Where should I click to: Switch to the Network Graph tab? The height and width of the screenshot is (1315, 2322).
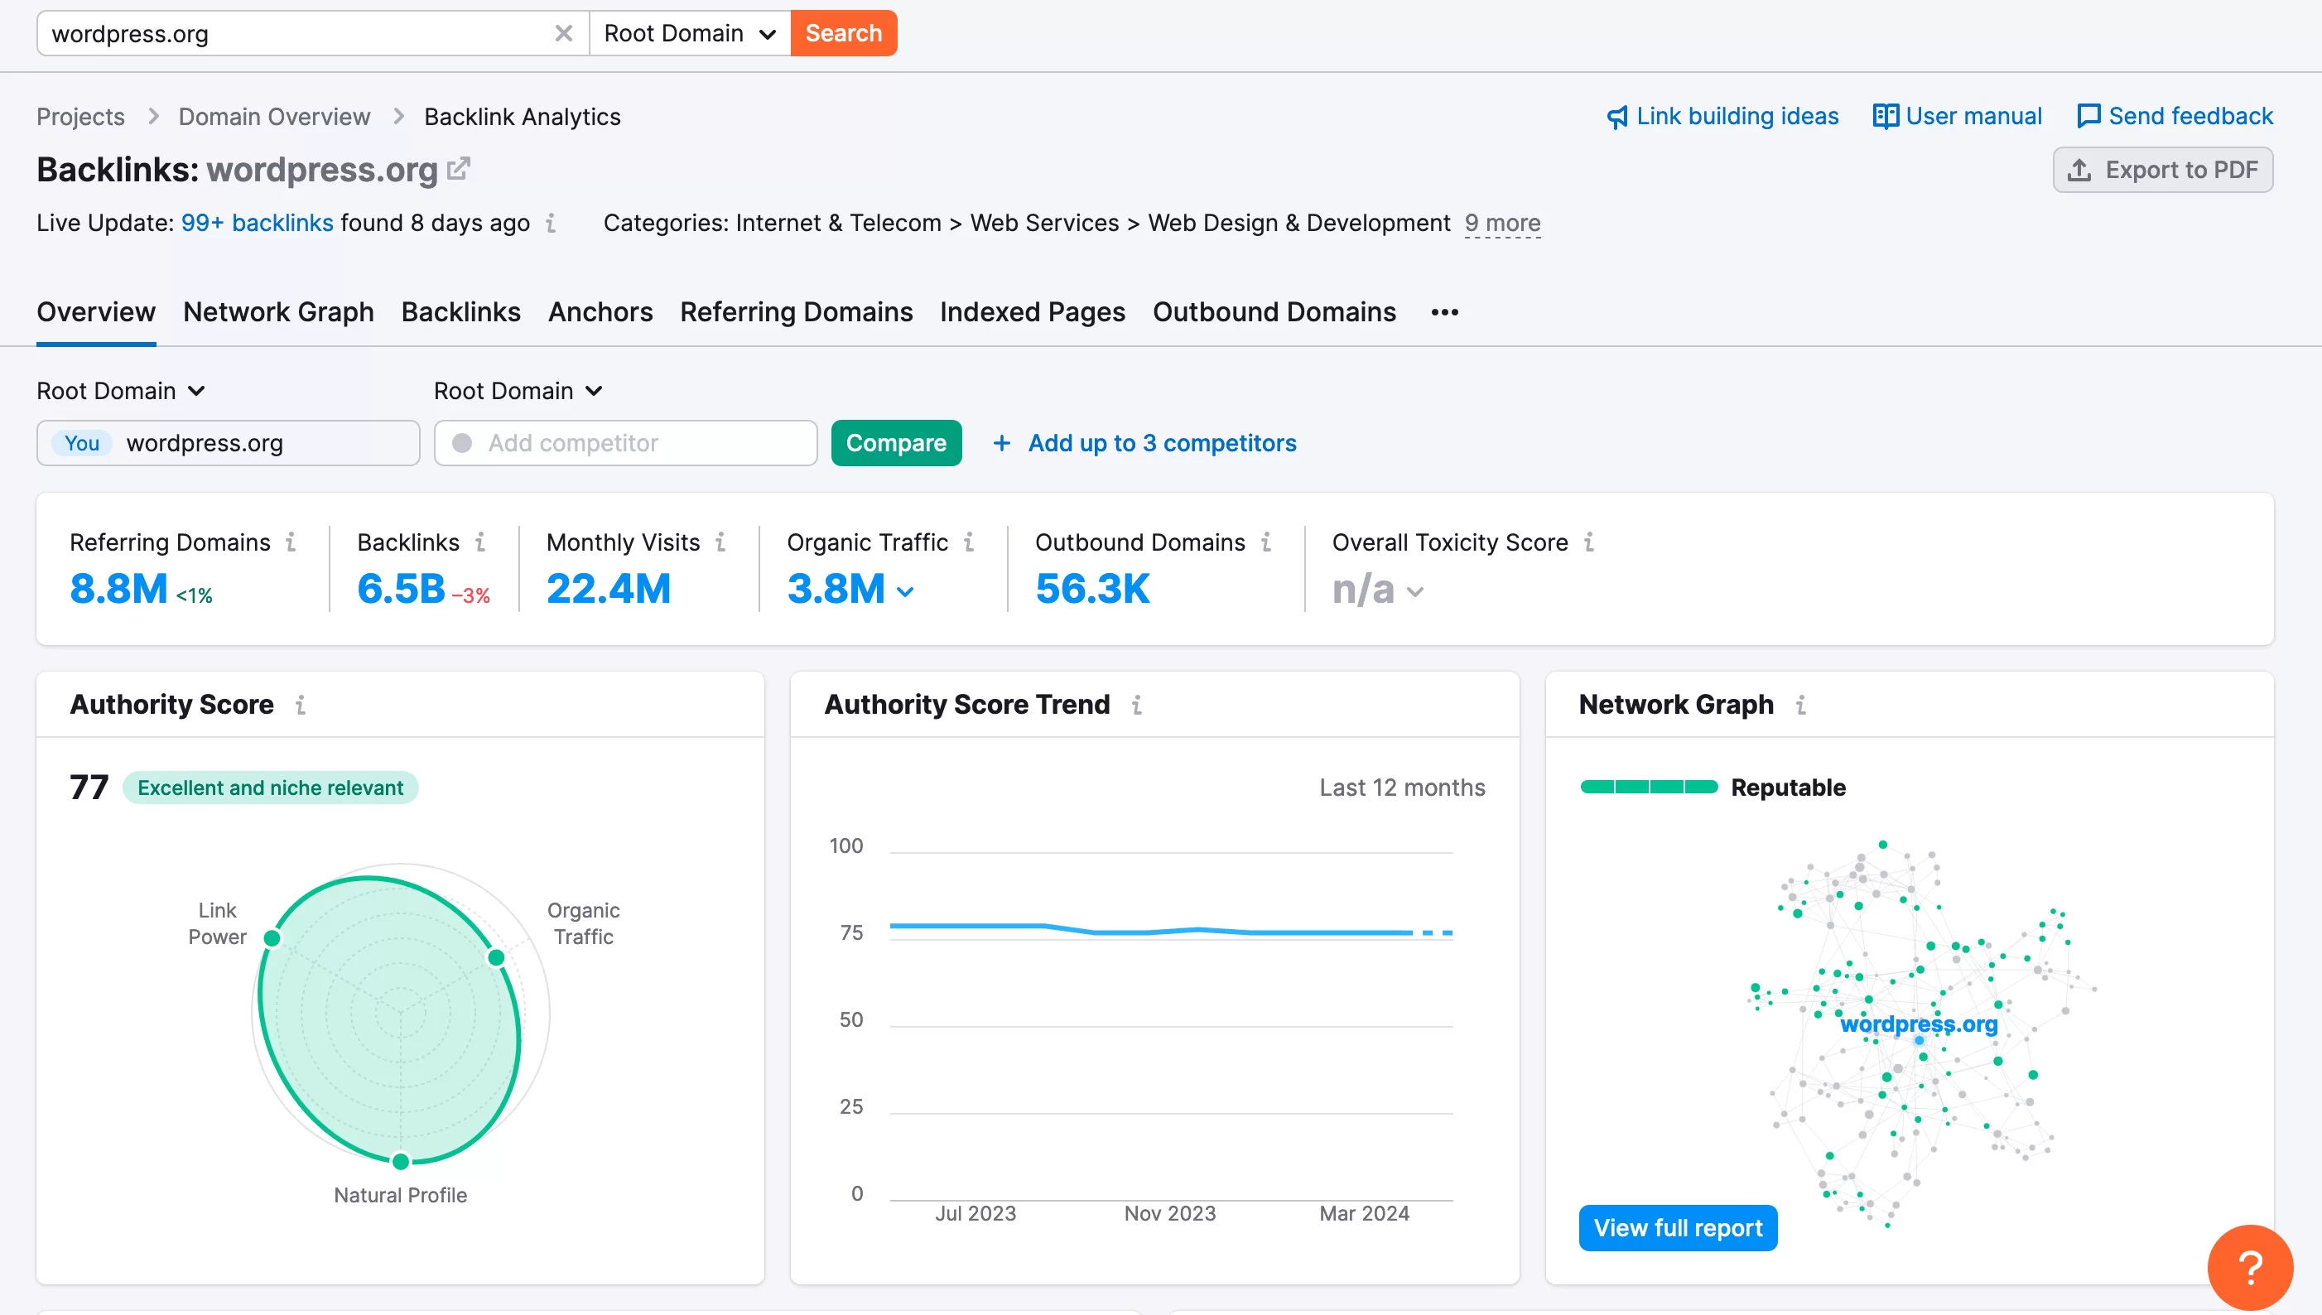click(277, 311)
